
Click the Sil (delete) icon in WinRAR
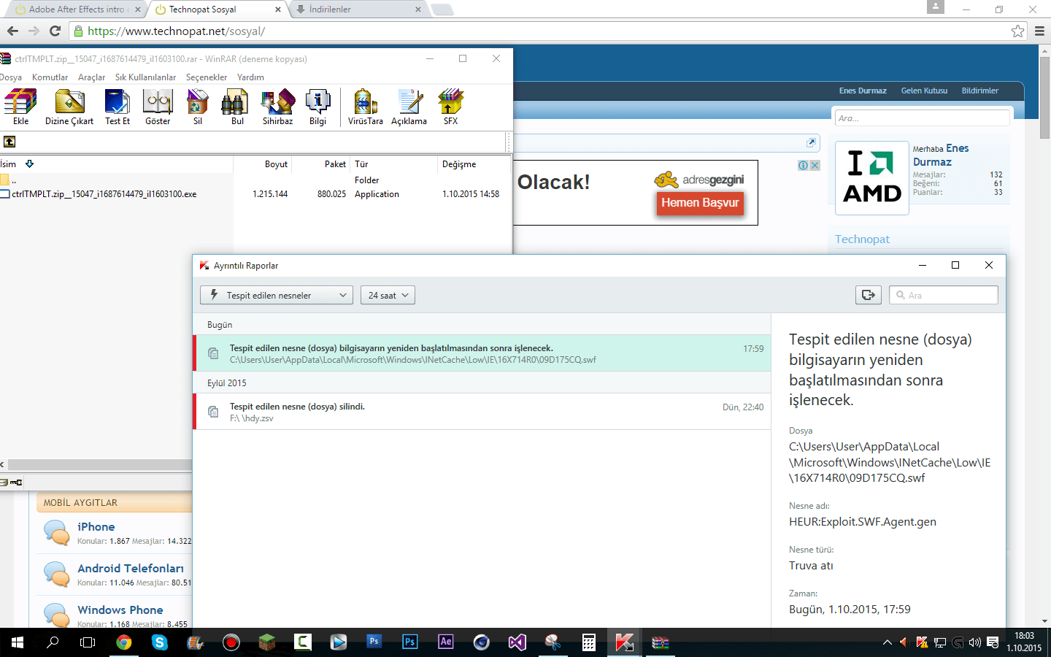pyautogui.click(x=198, y=107)
